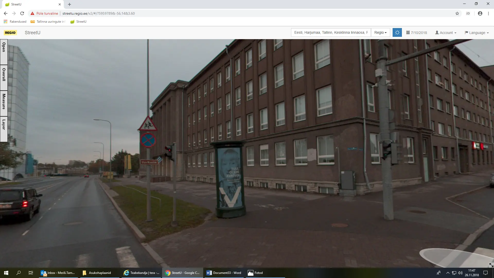Open the Language dropdown
This screenshot has width=494, height=278.
pos(477,33)
